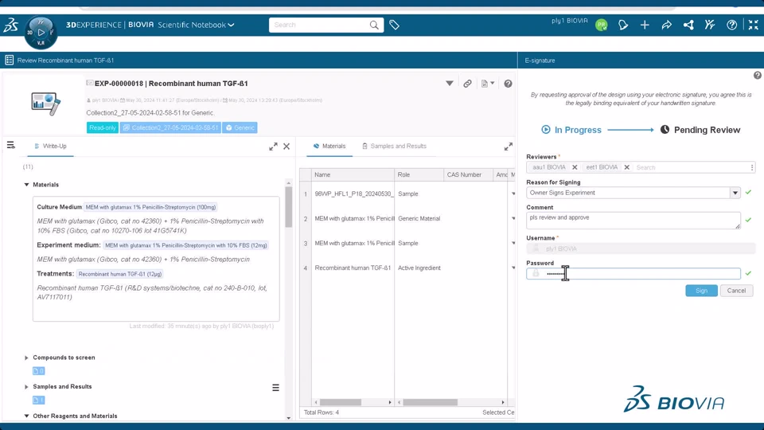Click the MEM with glutamax (100mg) culture medium chip

pyautogui.click(x=150, y=207)
